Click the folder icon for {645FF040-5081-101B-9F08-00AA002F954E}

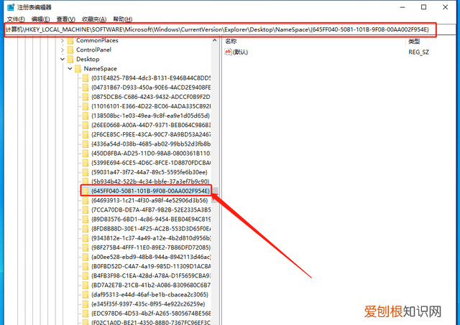86,192
